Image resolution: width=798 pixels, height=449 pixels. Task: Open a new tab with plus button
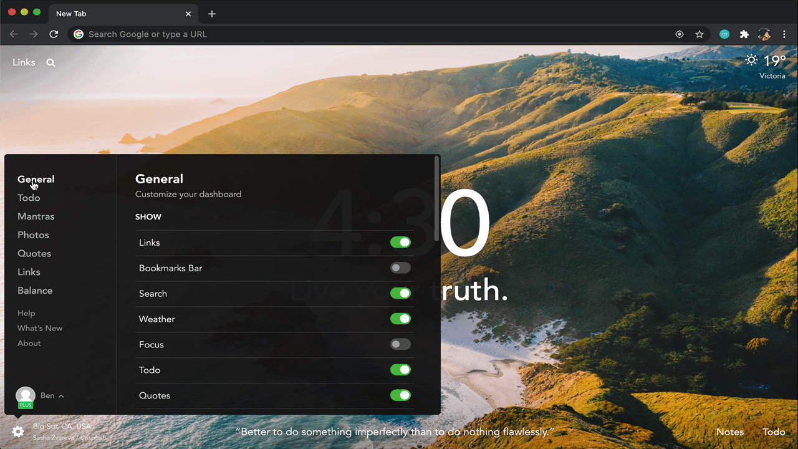click(x=212, y=14)
